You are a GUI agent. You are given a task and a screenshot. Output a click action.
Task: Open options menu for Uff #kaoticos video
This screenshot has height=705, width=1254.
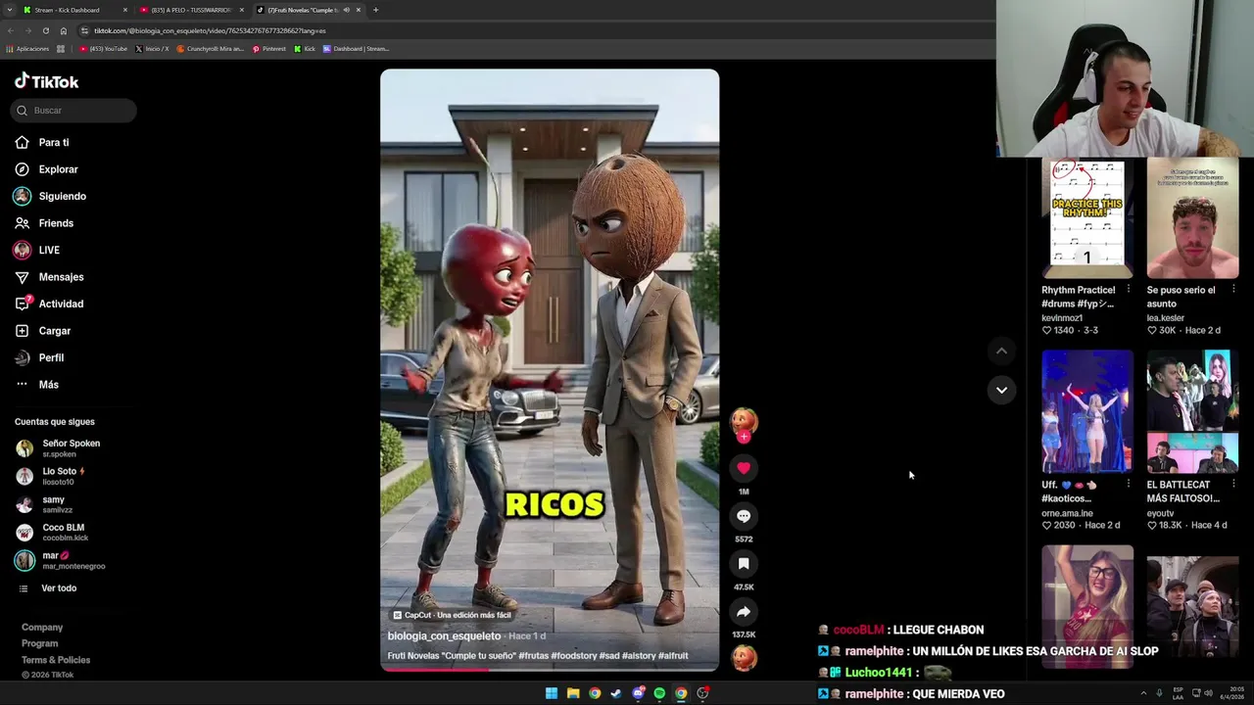(1128, 485)
